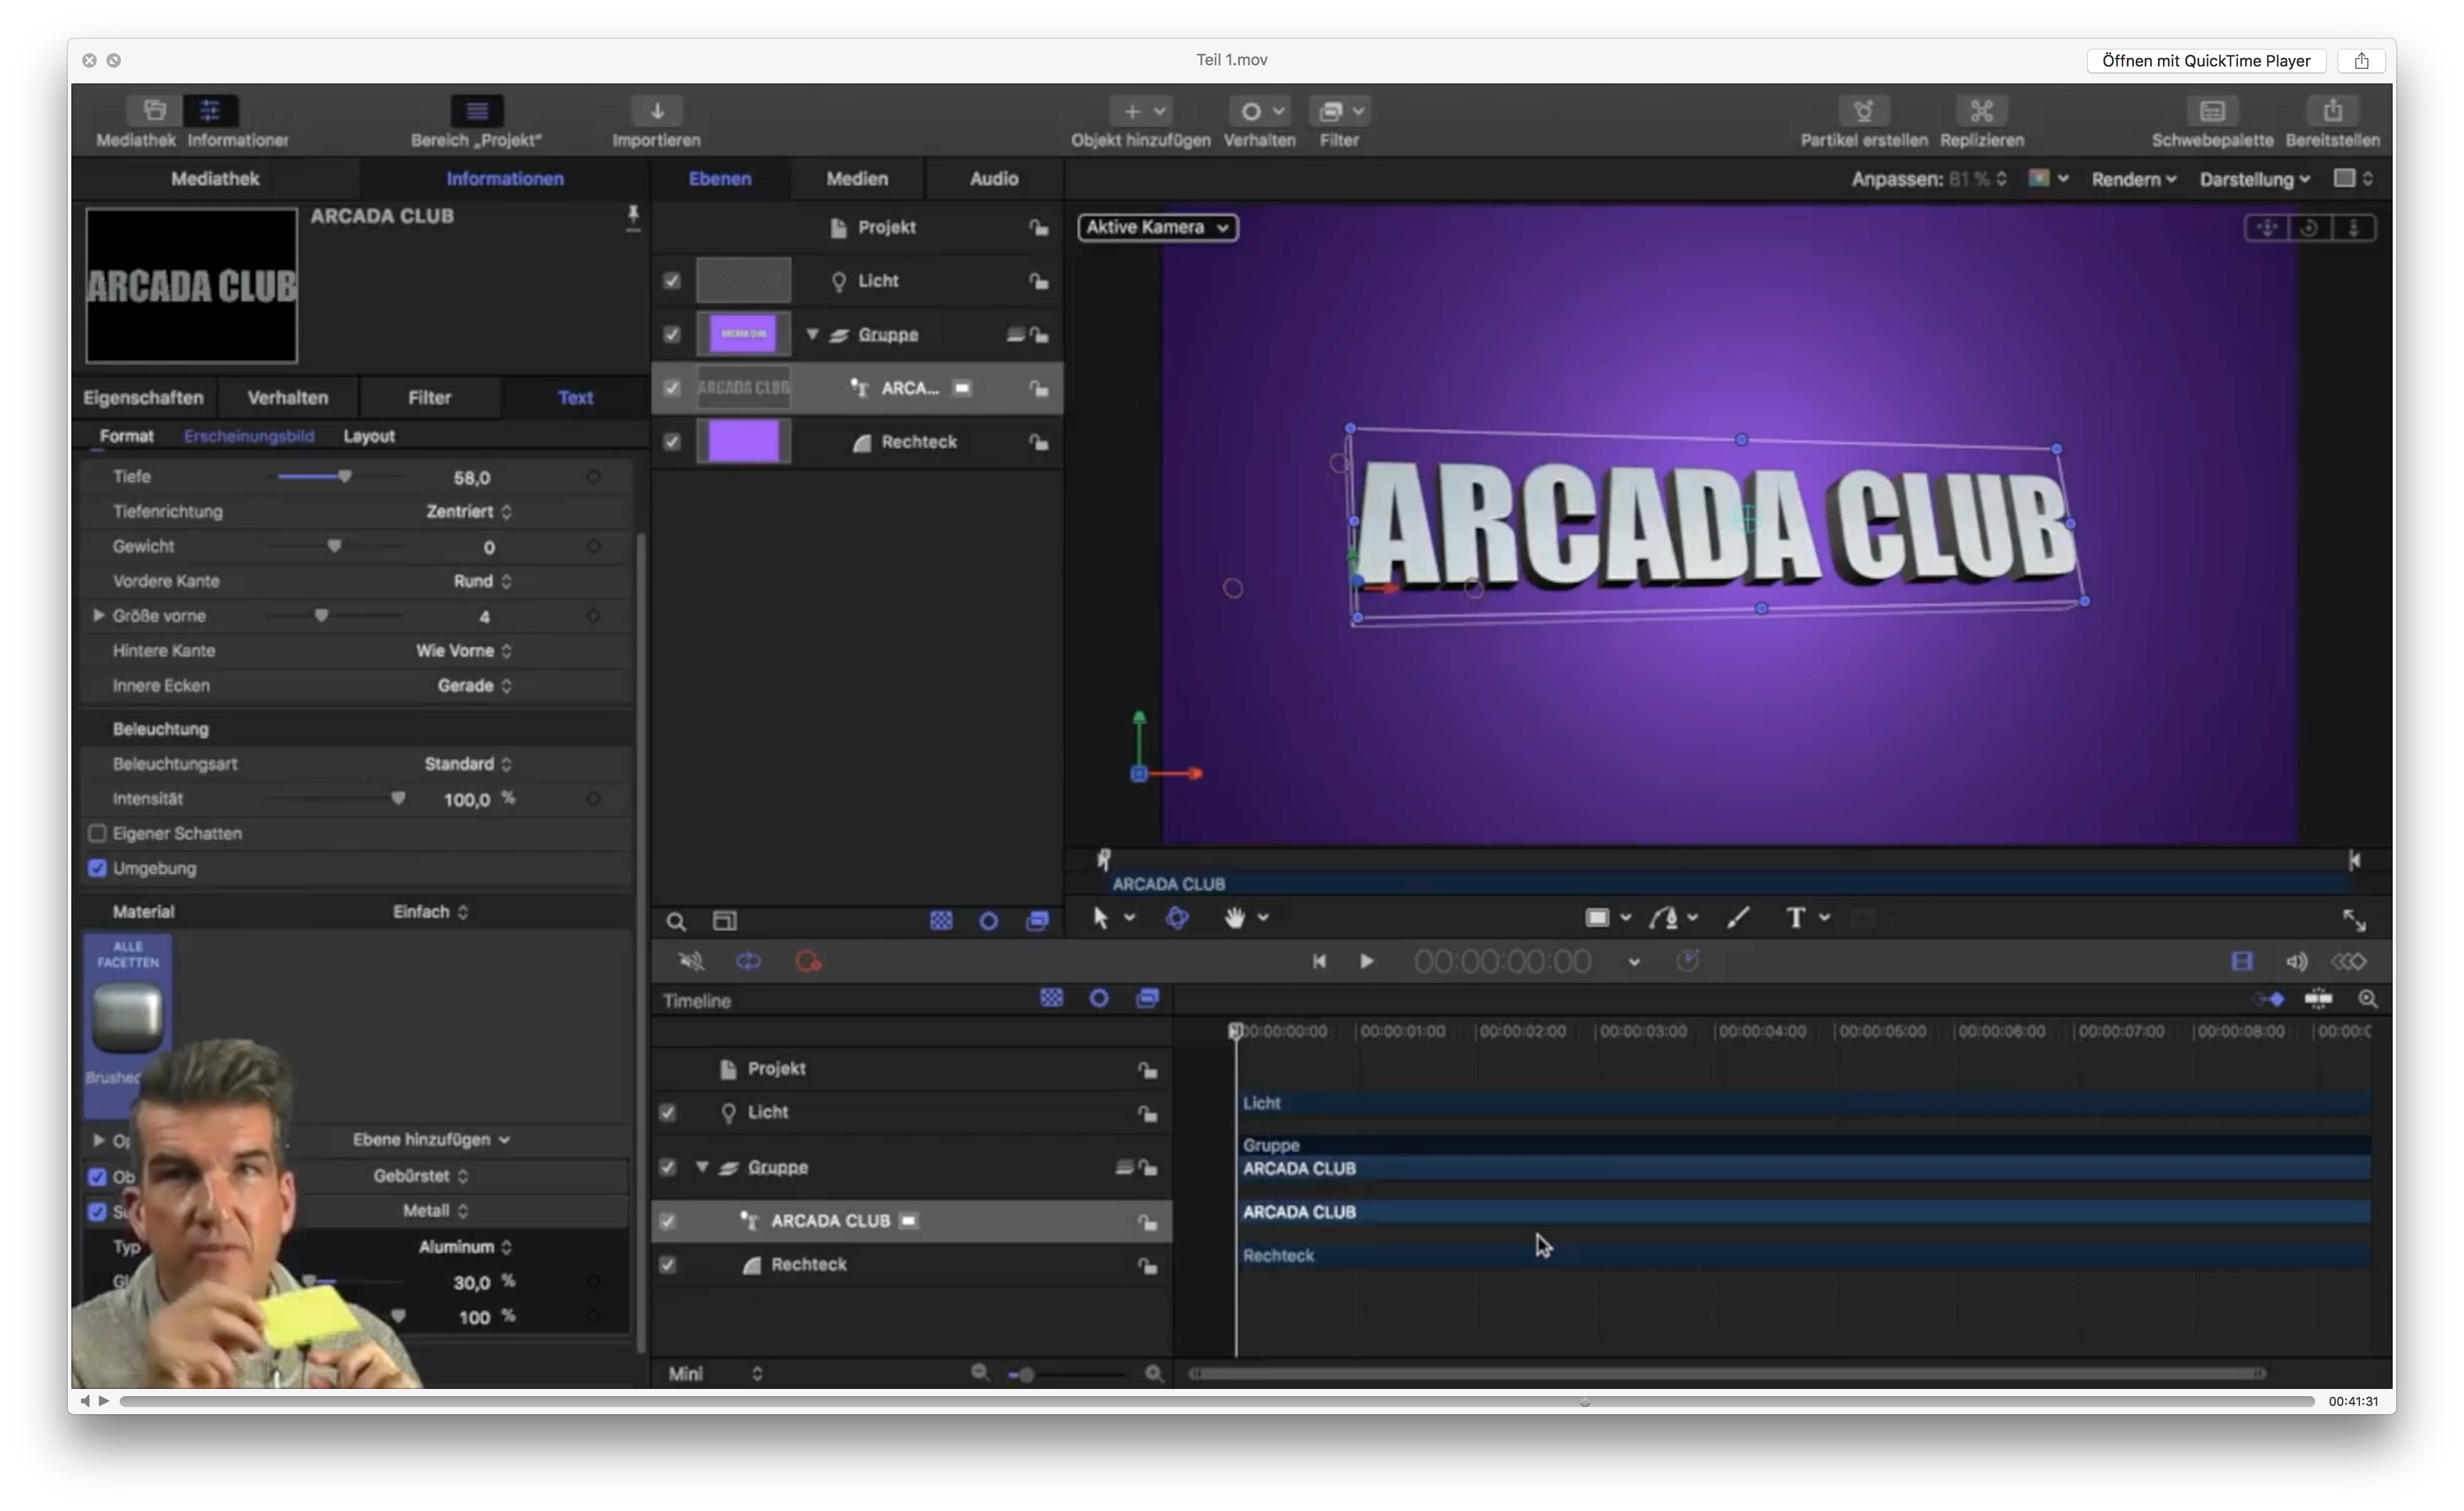Open Verhalten tab in inspector
The height and width of the screenshot is (1511, 2464).
tap(287, 398)
